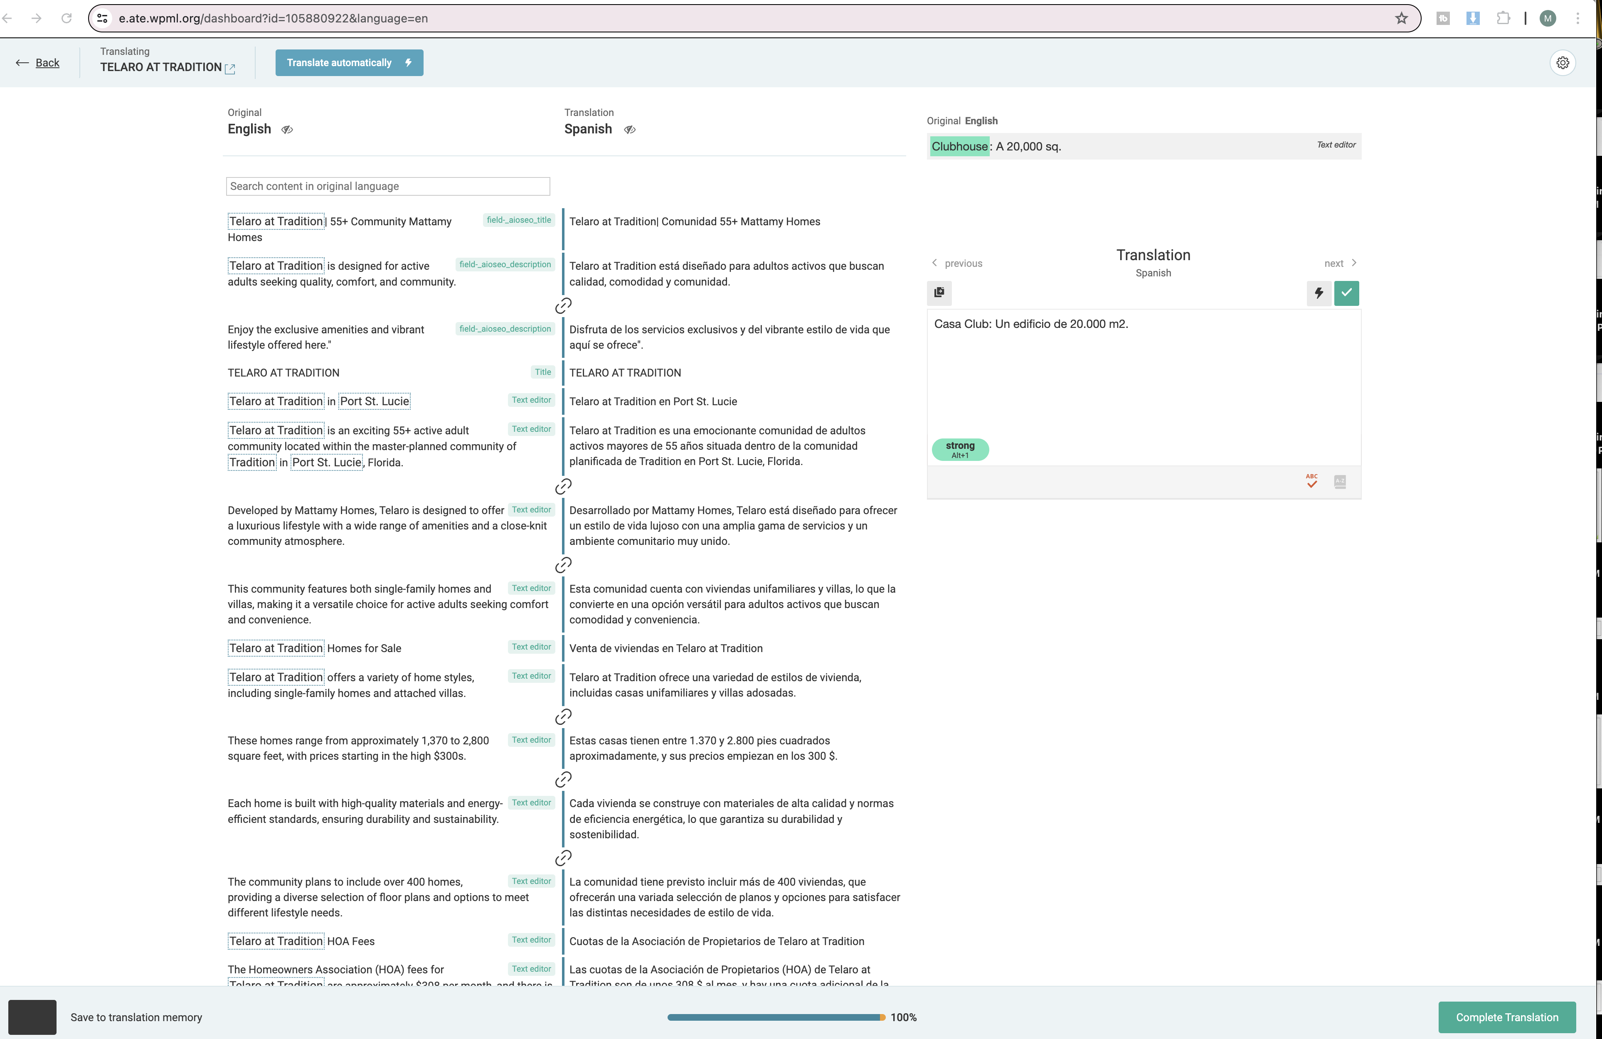
Task: Click the link icon below aioseo description row
Action: [x=563, y=306]
